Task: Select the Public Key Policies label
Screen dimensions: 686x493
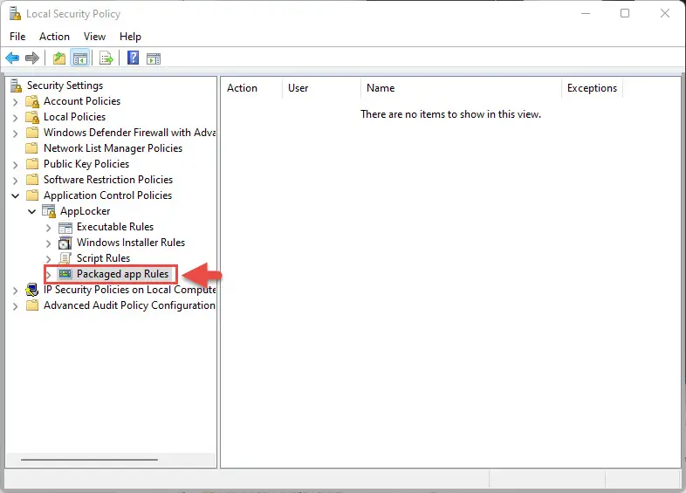Action: tap(86, 164)
